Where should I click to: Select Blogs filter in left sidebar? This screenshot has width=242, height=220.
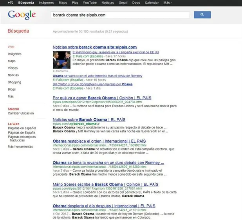[12, 89]
